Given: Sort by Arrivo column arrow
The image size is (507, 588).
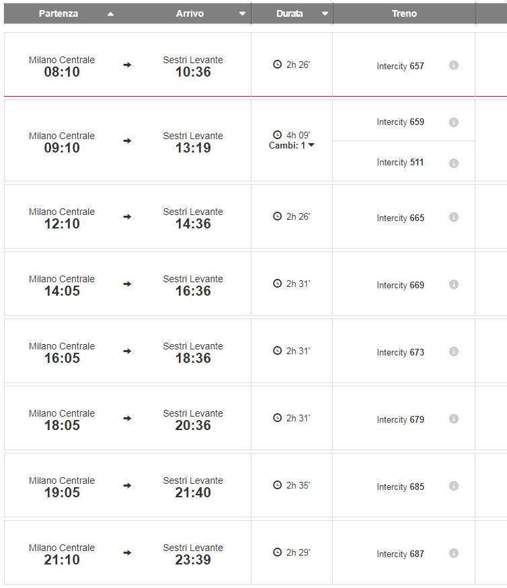Looking at the screenshot, I should (x=242, y=14).
